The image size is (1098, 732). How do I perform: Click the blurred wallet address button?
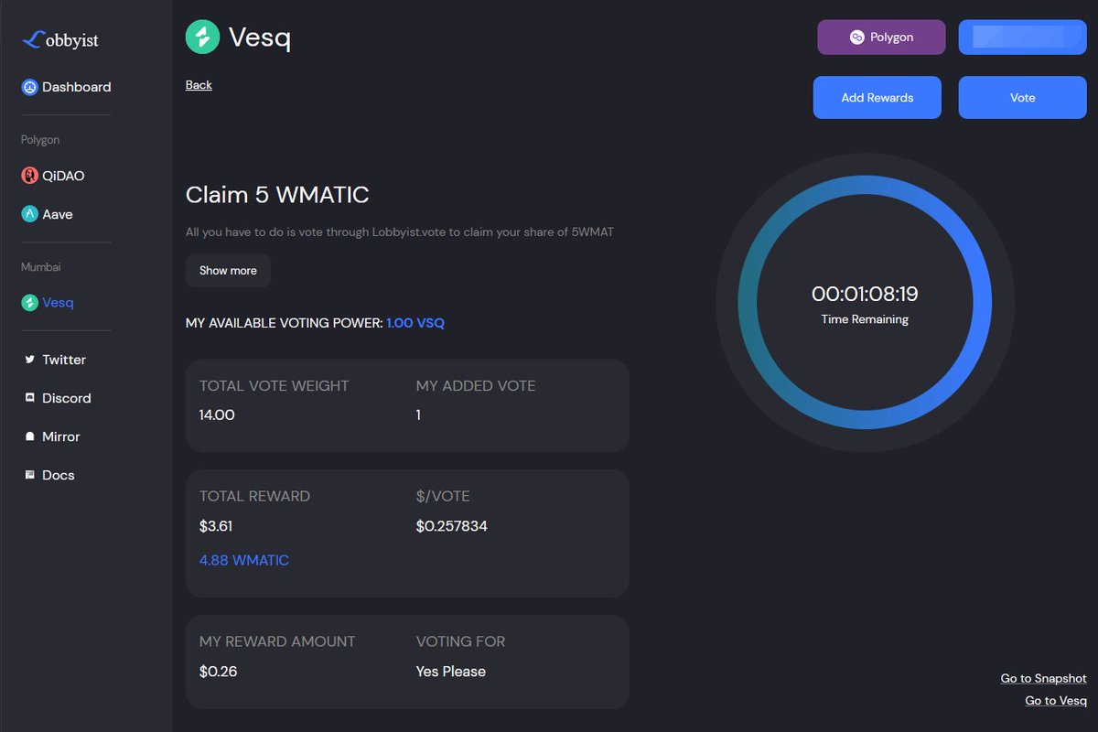point(1022,38)
